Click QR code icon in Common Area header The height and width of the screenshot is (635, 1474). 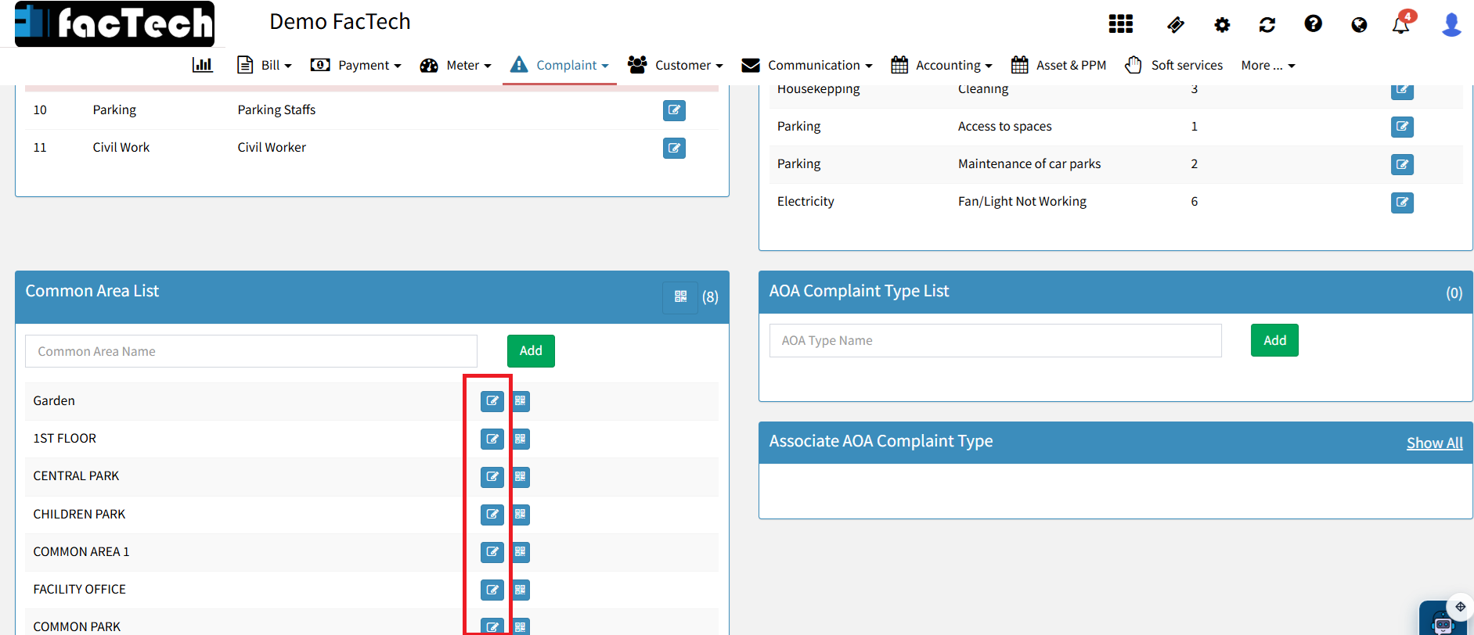pyautogui.click(x=680, y=296)
